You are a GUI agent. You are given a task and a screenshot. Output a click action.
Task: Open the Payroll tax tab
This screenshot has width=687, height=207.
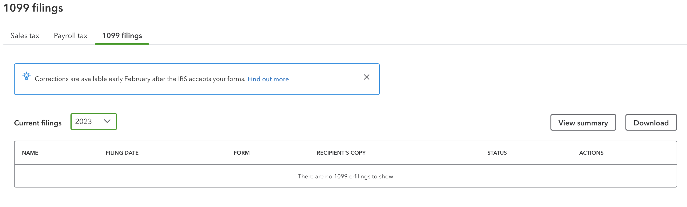pos(70,36)
